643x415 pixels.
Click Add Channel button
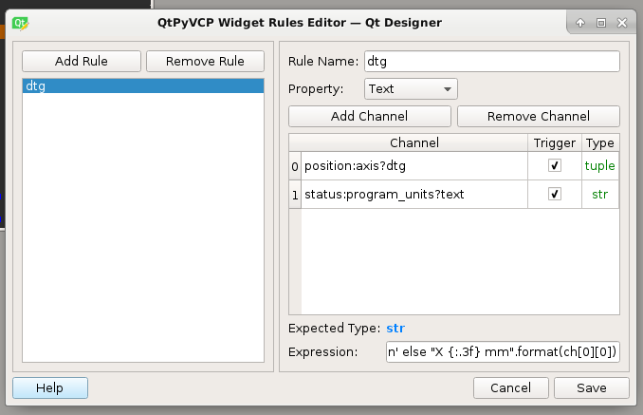coord(370,117)
